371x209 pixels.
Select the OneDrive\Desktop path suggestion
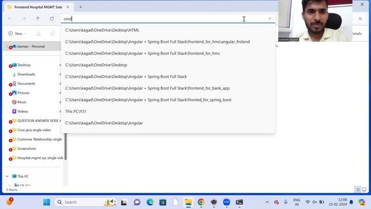tap(168, 65)
